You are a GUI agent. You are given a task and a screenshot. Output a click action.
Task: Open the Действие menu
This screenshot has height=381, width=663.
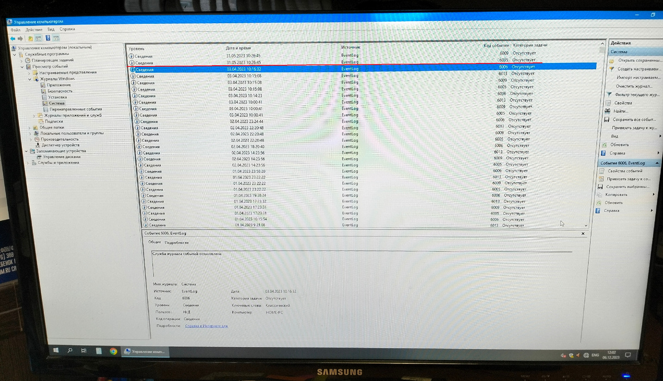coord(33,29)
